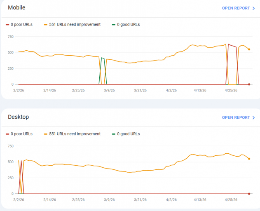Click orange swatch in Mobile legend
Image resolution: width=260 pixels, height=211 pixels.
(x=46, y=25)
